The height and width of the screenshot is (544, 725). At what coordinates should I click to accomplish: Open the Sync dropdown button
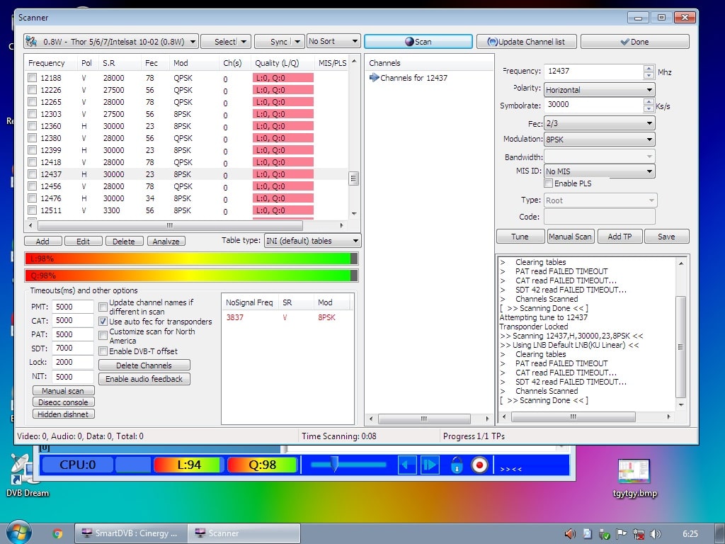pos(279,42)
